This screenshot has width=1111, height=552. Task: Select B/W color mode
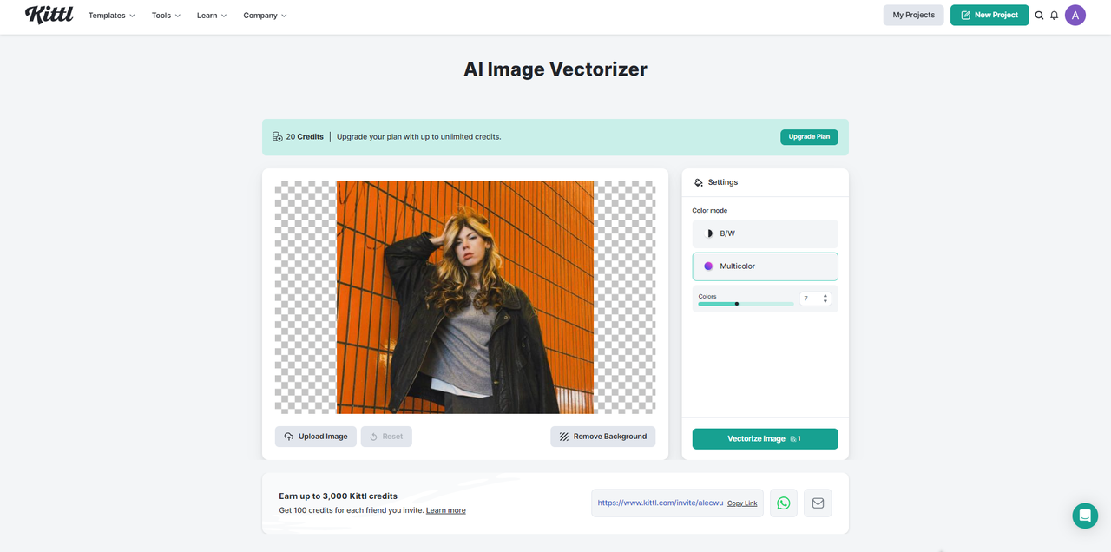(765, 233)
